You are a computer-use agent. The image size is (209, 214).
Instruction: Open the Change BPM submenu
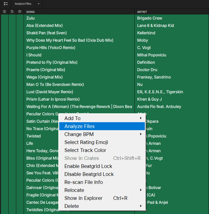[102, 134]
